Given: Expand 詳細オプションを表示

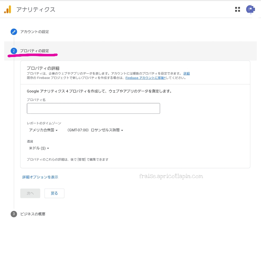Looking at the screenshot, I should (40, 177).
